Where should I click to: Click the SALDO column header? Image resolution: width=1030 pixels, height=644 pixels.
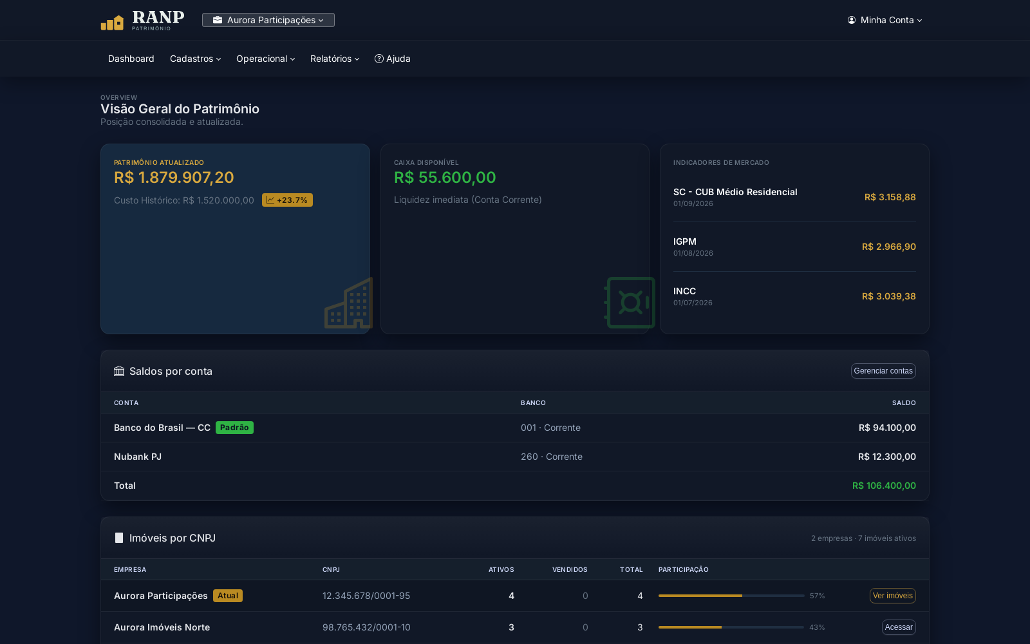point(904,402)
